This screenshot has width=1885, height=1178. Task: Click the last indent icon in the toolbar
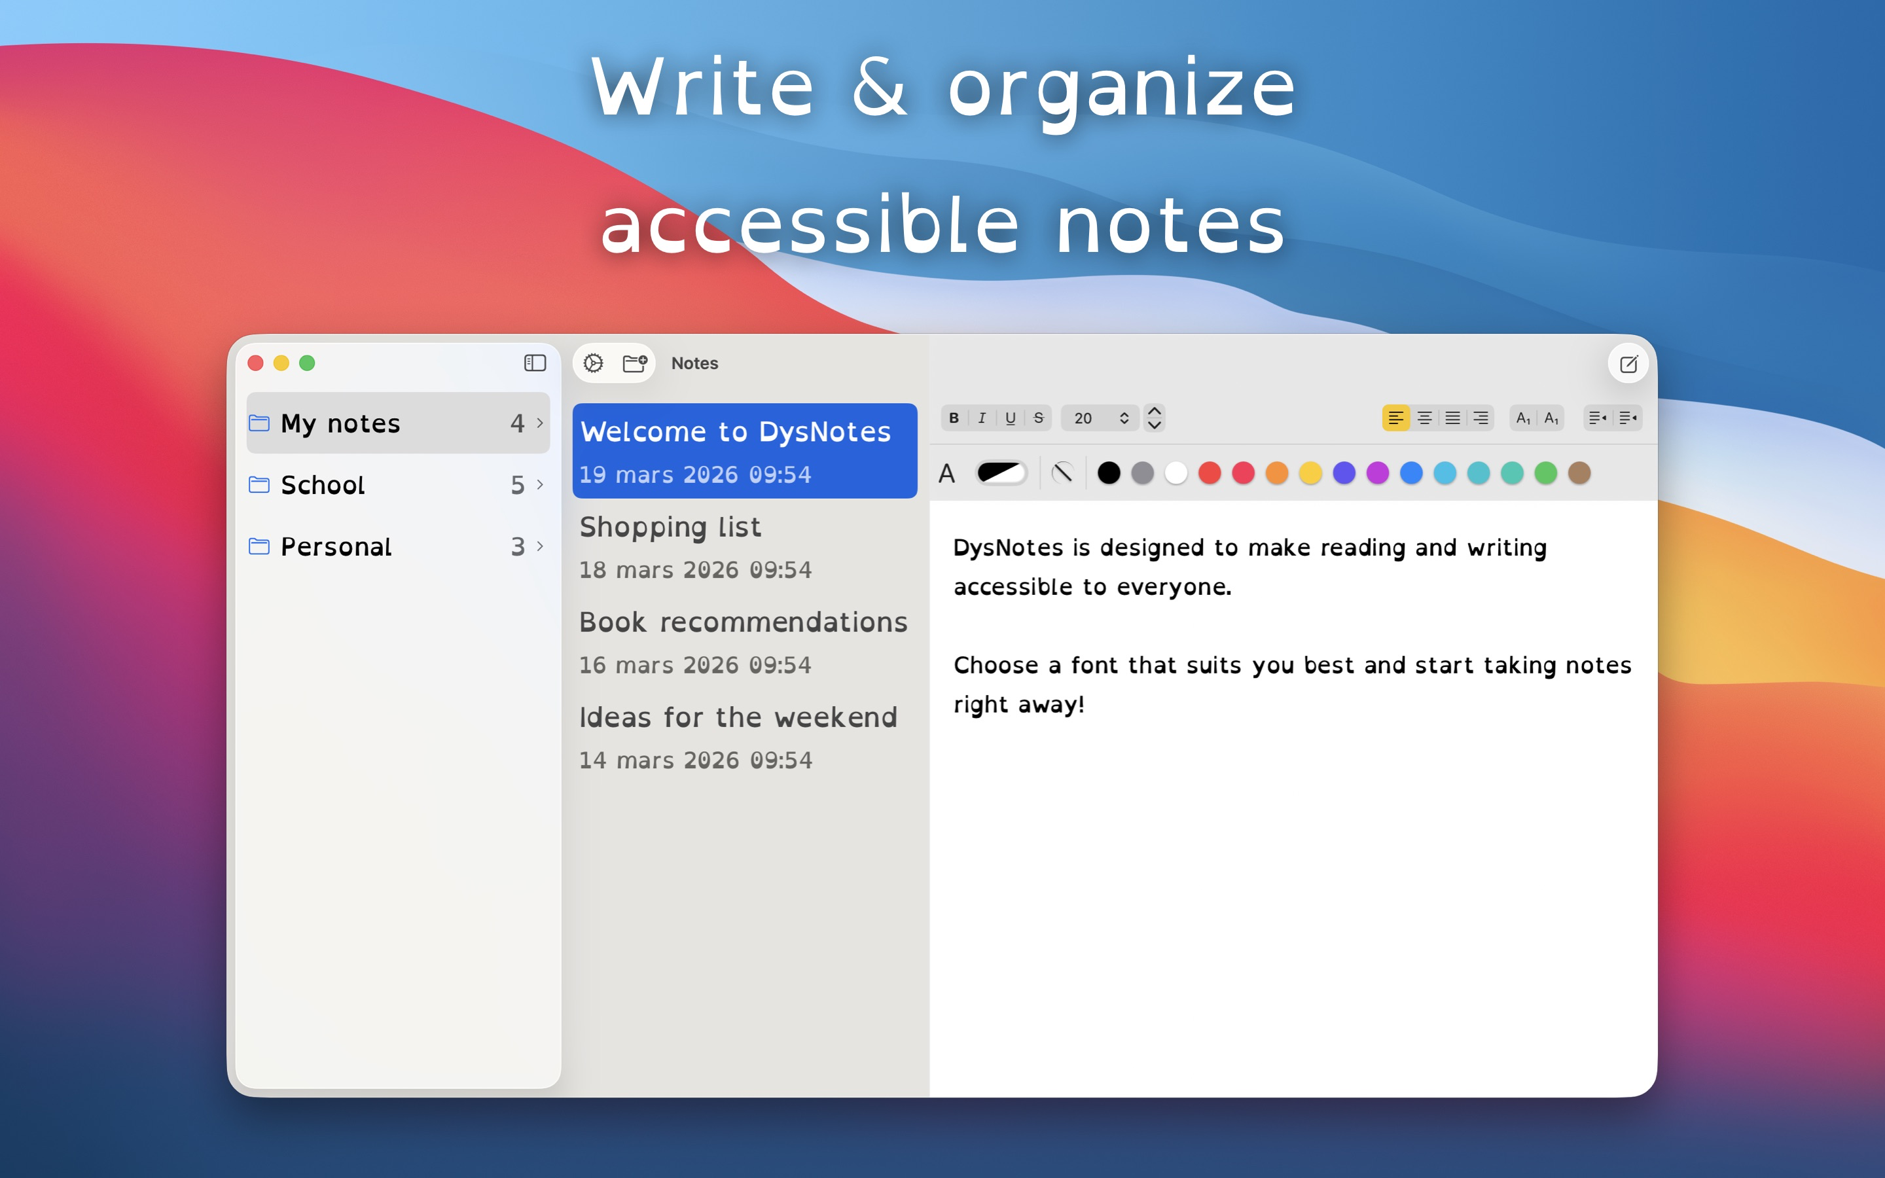(1627, 418)
